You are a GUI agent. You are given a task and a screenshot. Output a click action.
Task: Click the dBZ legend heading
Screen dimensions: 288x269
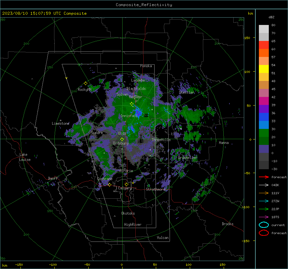tap(271, 17)
